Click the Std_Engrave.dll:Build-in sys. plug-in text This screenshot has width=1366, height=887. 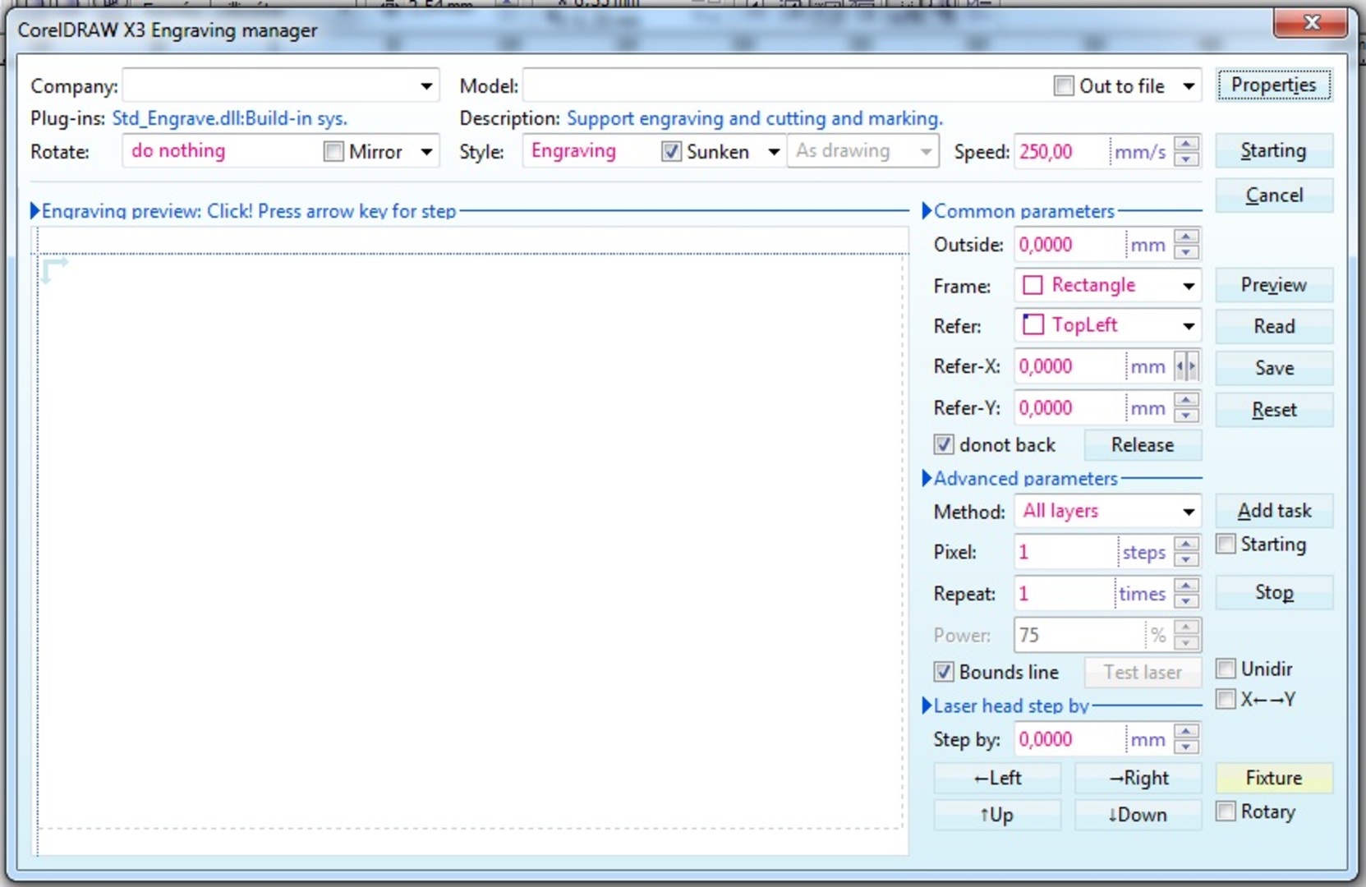click(x=230, y=118)
